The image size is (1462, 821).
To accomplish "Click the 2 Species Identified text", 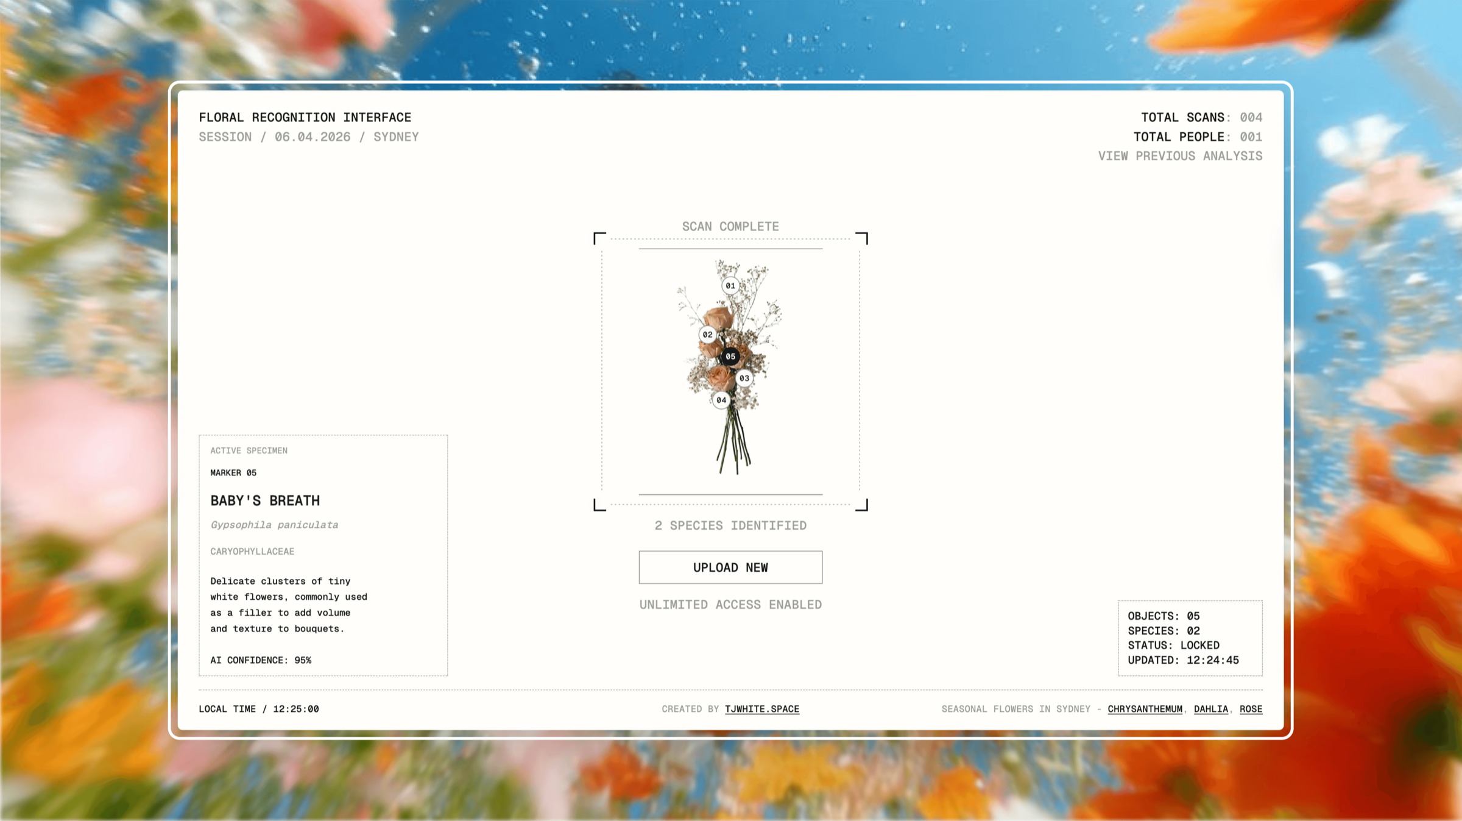I will point(730,525).
